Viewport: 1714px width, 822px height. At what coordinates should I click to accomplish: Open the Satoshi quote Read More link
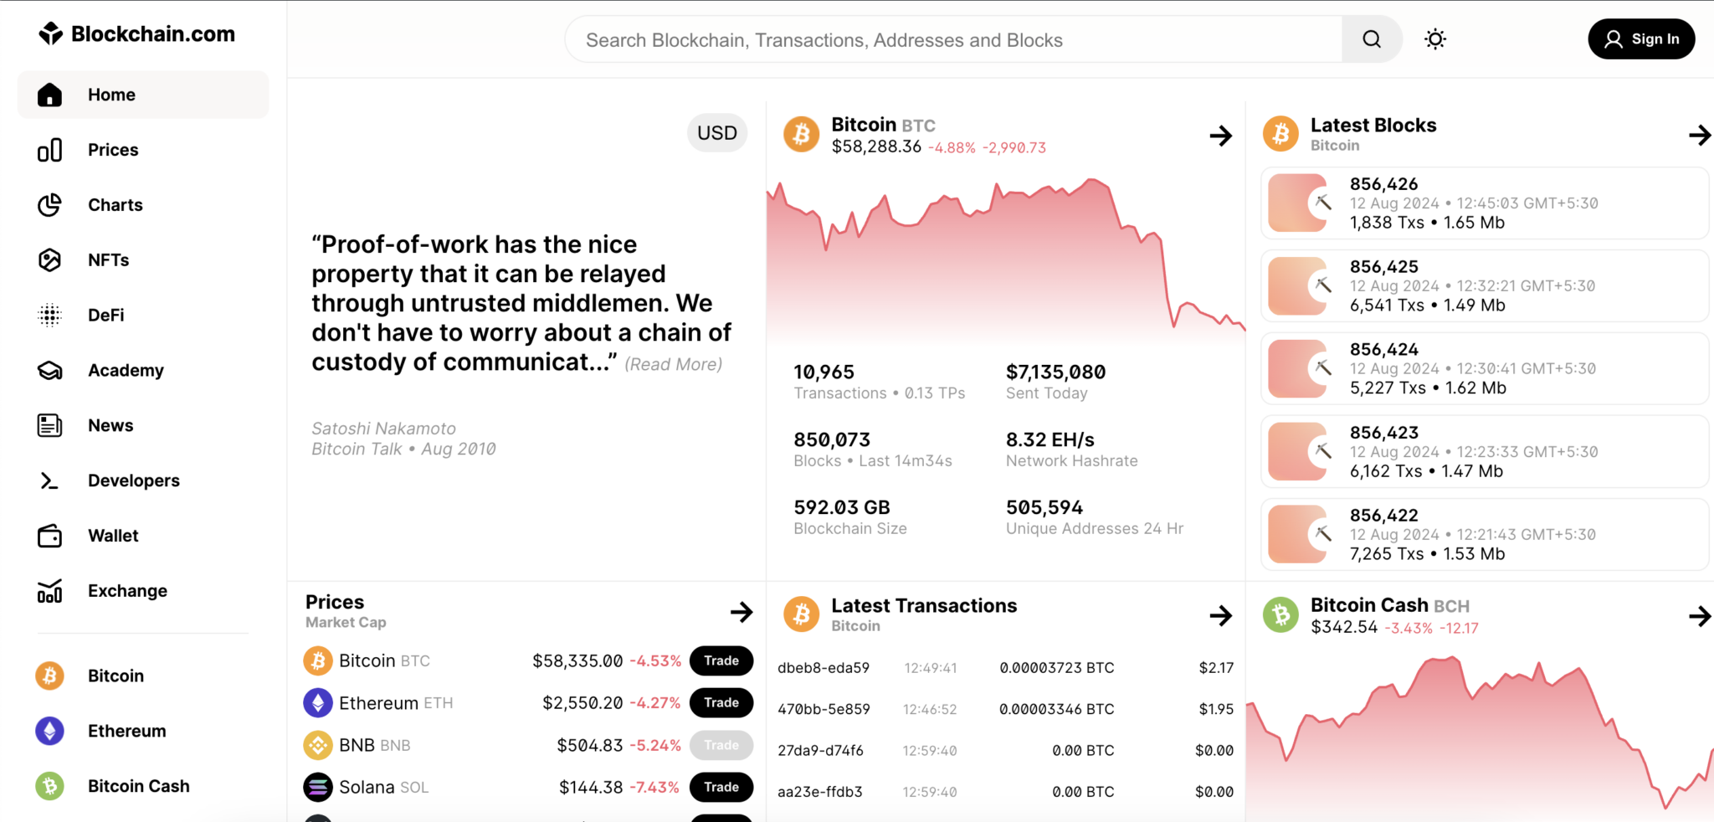673,363
